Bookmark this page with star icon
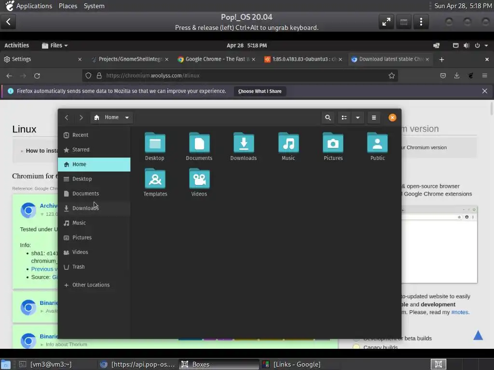The height and width of the screenshot is (370, 494). pyautogui.click(x=392, y=76)
